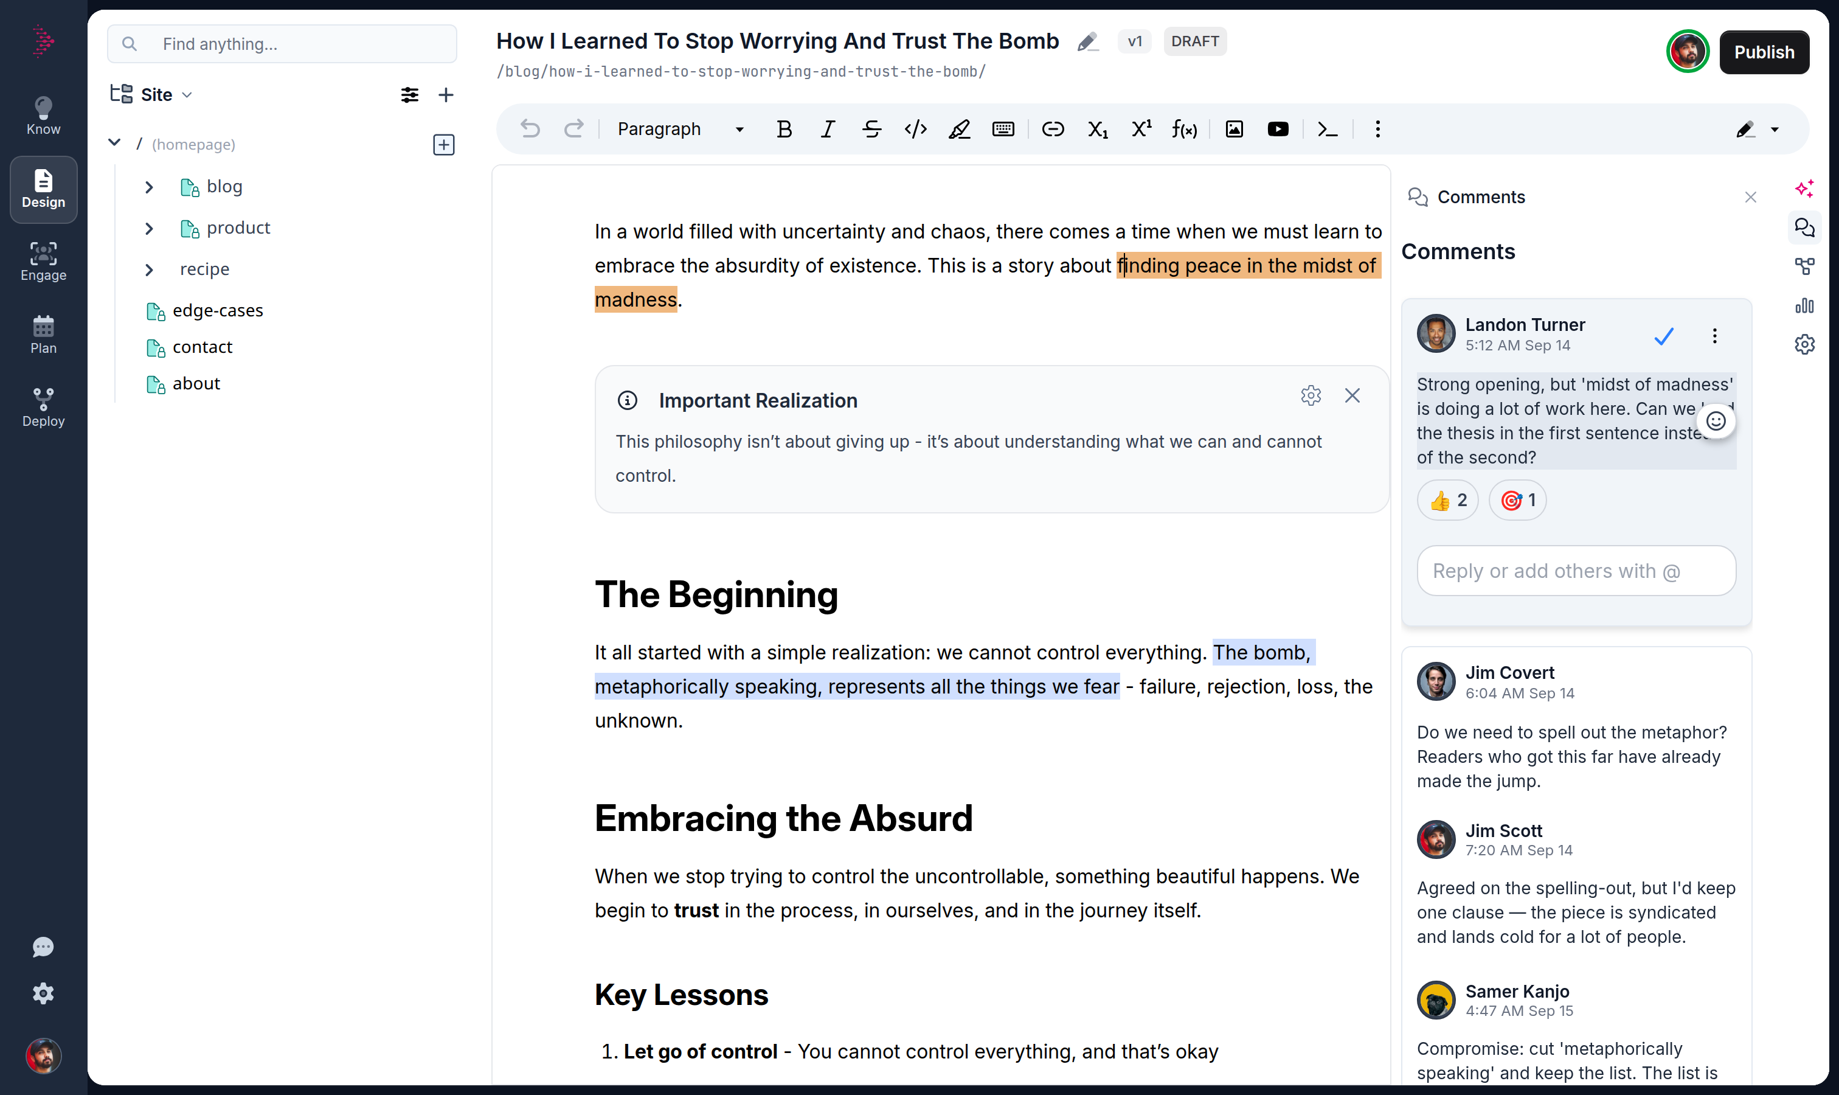Click the app logo

point(44,41)
